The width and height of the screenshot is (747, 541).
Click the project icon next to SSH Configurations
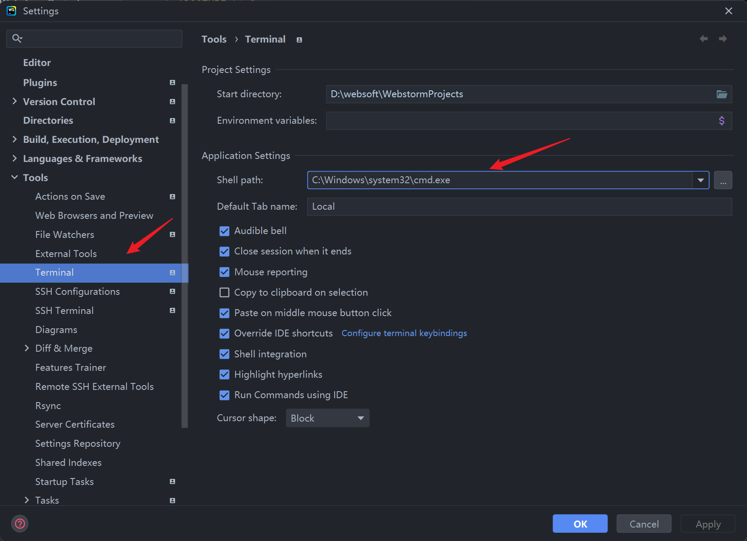pos(173,291)
